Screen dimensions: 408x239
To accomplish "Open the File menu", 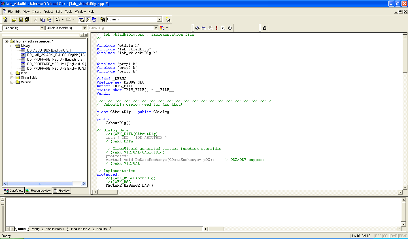I will pos(10,12).
